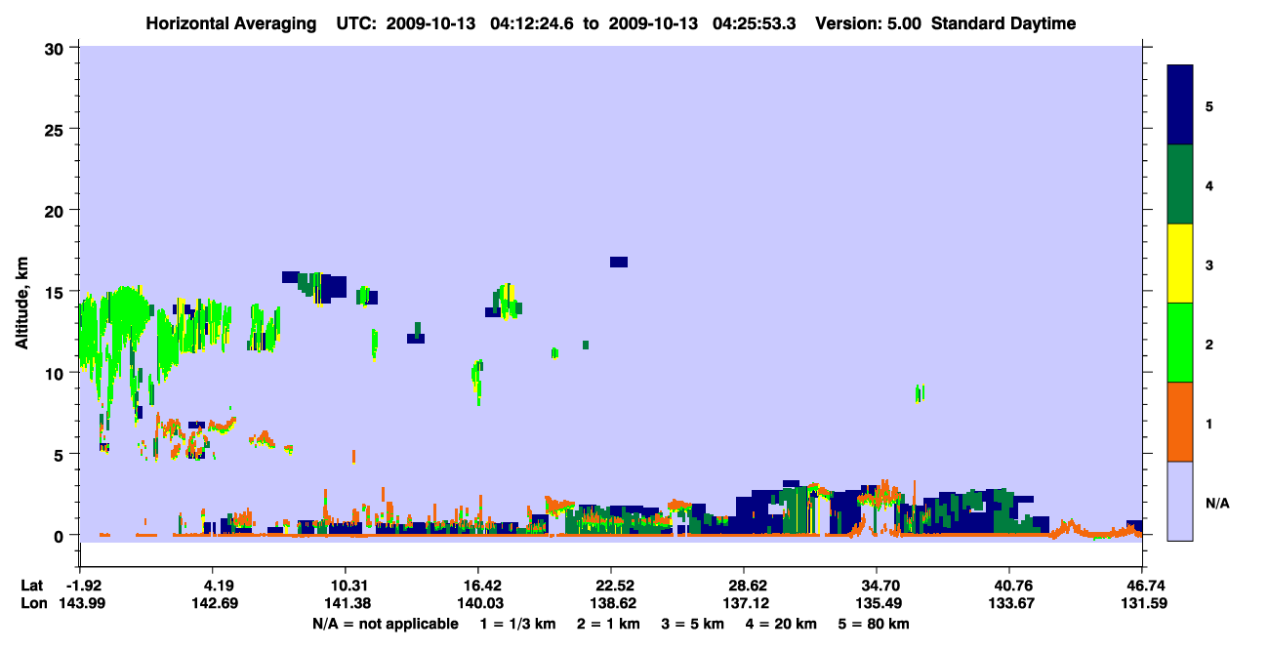
Task: Click the latitude value 28.62
Action: pos(745,586)
